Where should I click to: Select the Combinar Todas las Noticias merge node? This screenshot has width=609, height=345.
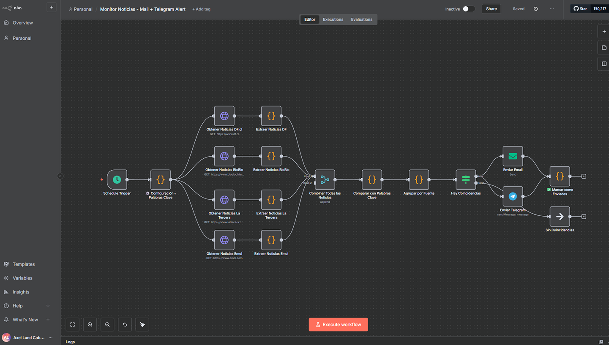tap(325, 180)
